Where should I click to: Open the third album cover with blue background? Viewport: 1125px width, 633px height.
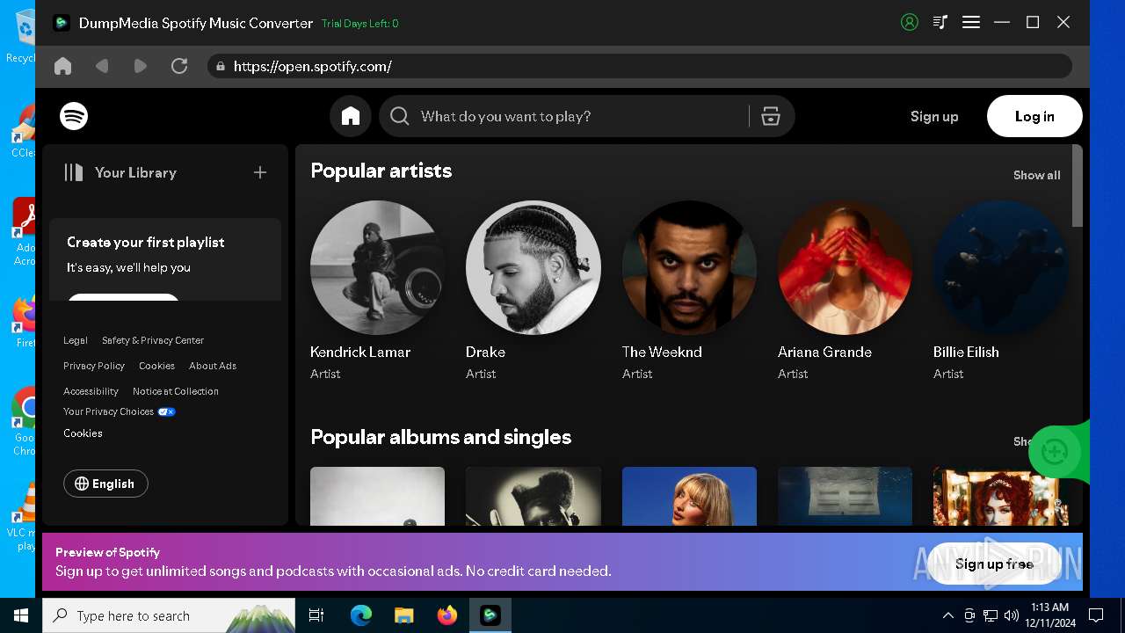coord(689,496)
